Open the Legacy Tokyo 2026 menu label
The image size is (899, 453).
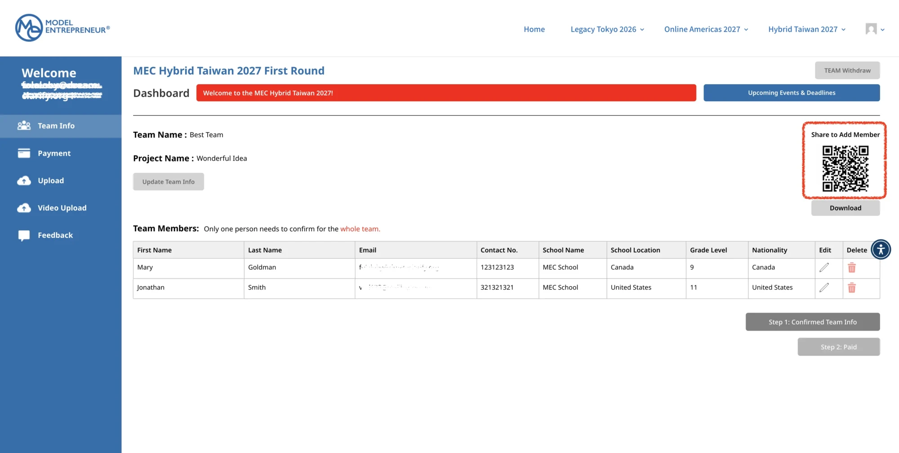click(603, 29)
